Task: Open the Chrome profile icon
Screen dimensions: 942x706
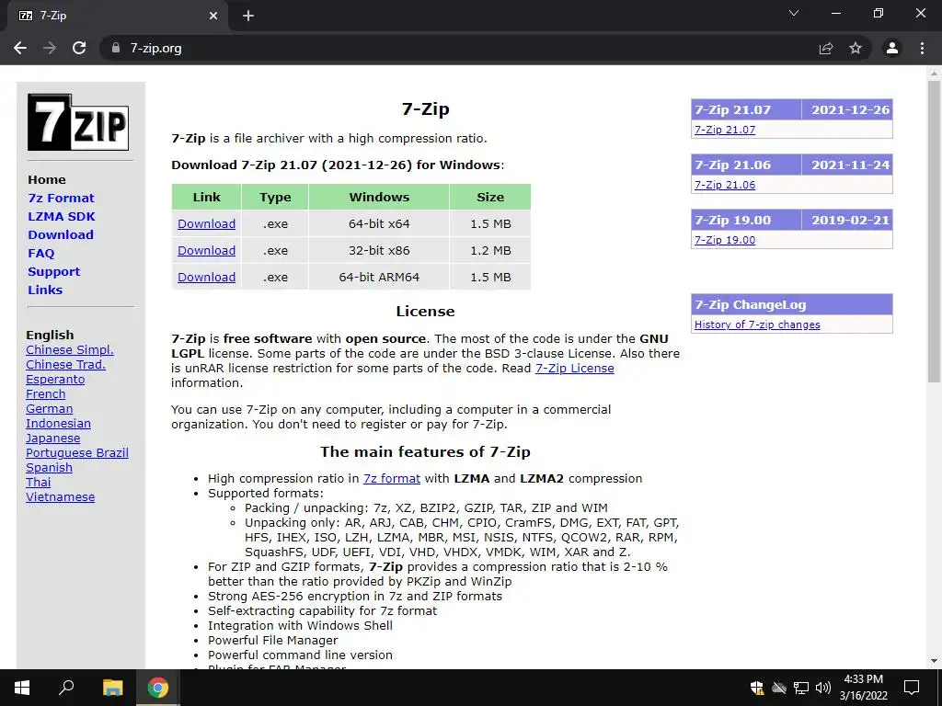Action: (892, 48)
